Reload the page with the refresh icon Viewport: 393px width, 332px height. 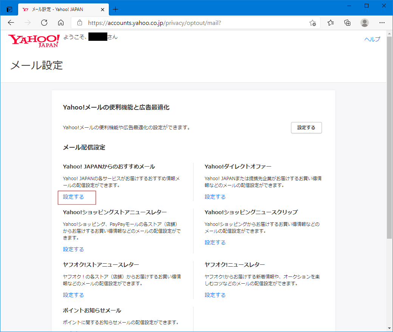pos(44,23)
